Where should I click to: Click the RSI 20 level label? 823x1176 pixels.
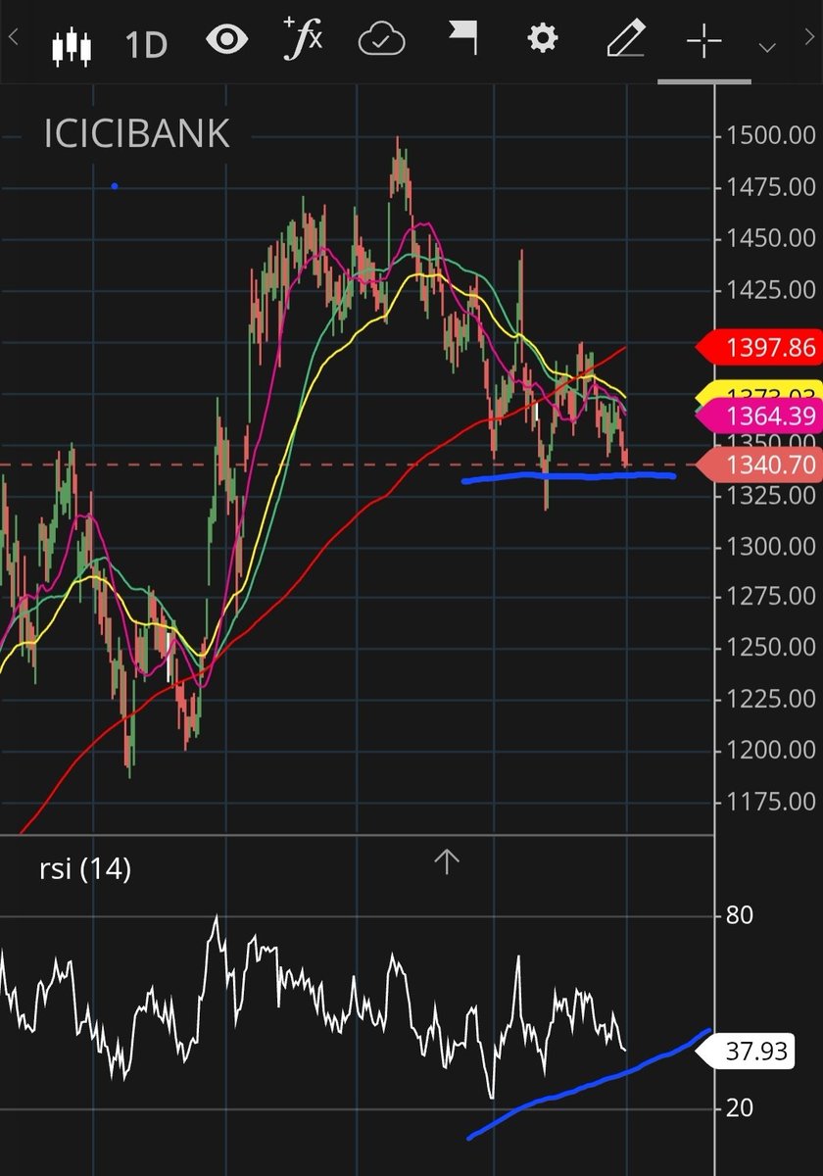click(740, 1107)
